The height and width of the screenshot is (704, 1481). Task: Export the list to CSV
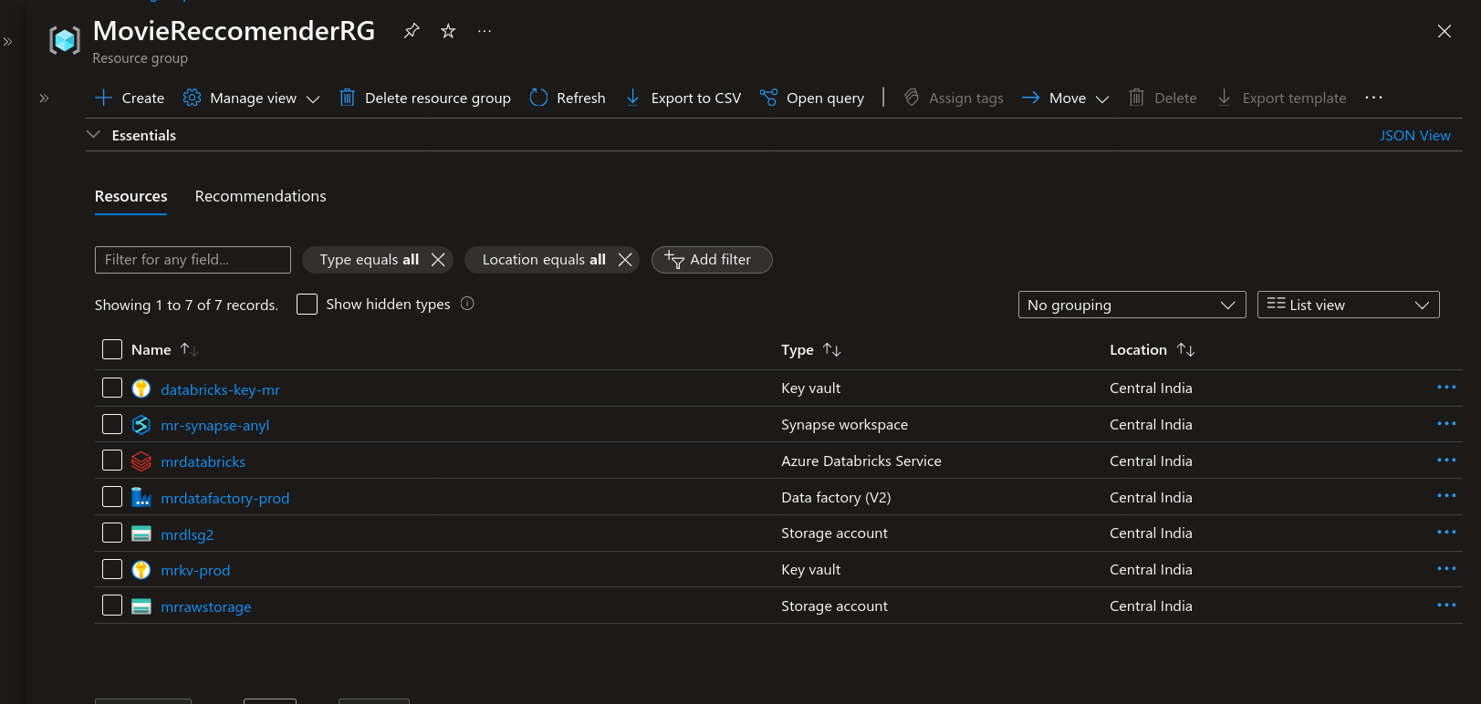coord(683,98)
